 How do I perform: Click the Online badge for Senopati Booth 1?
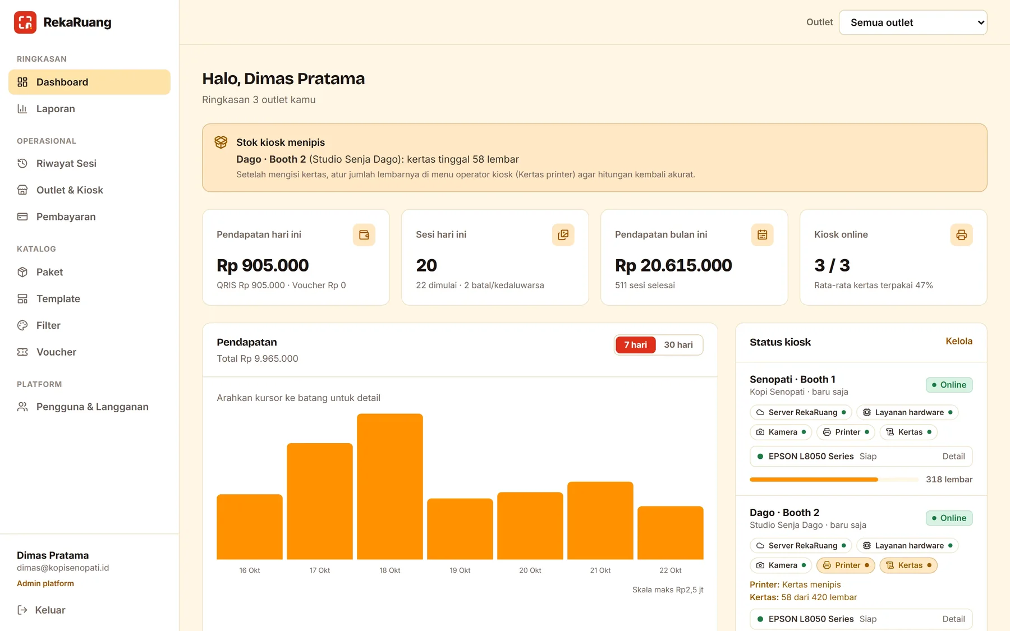click(x=949, y=385)
